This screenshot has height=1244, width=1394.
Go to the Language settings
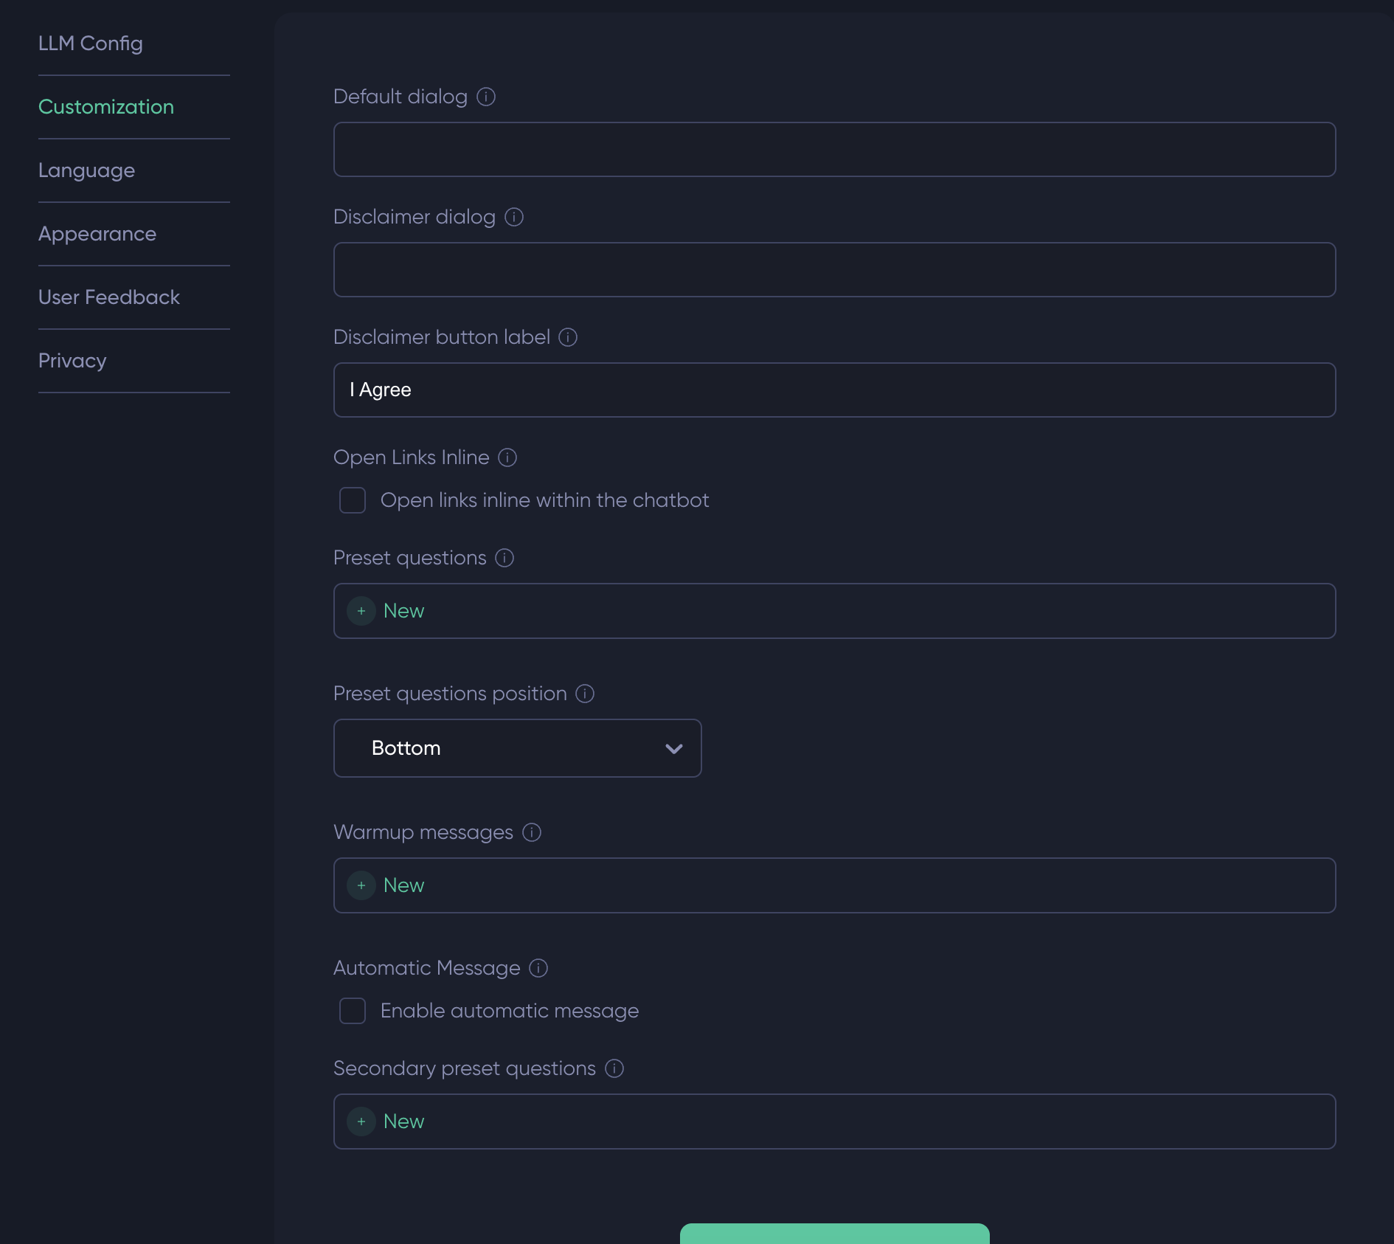[87, 170]
